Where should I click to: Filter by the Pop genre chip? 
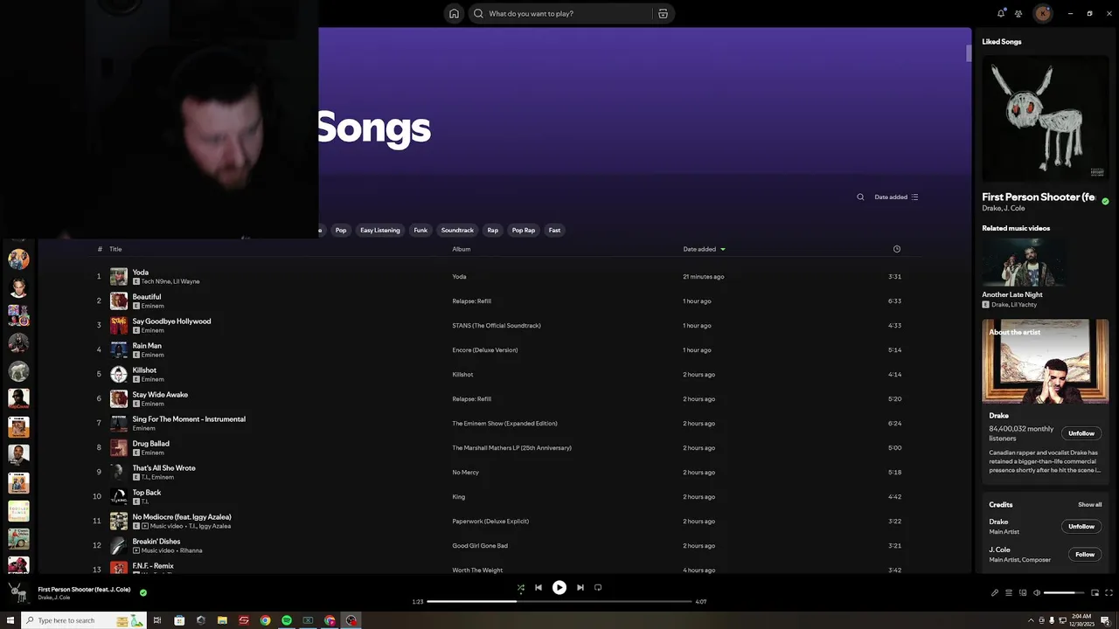point(341,230)
